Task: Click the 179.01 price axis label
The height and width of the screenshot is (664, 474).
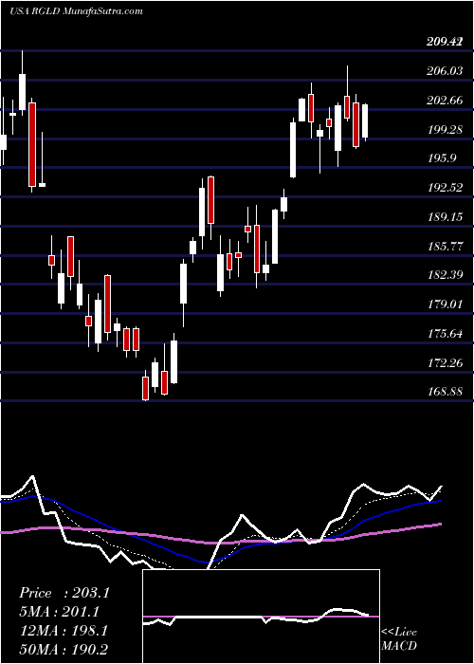Action: 445,304
